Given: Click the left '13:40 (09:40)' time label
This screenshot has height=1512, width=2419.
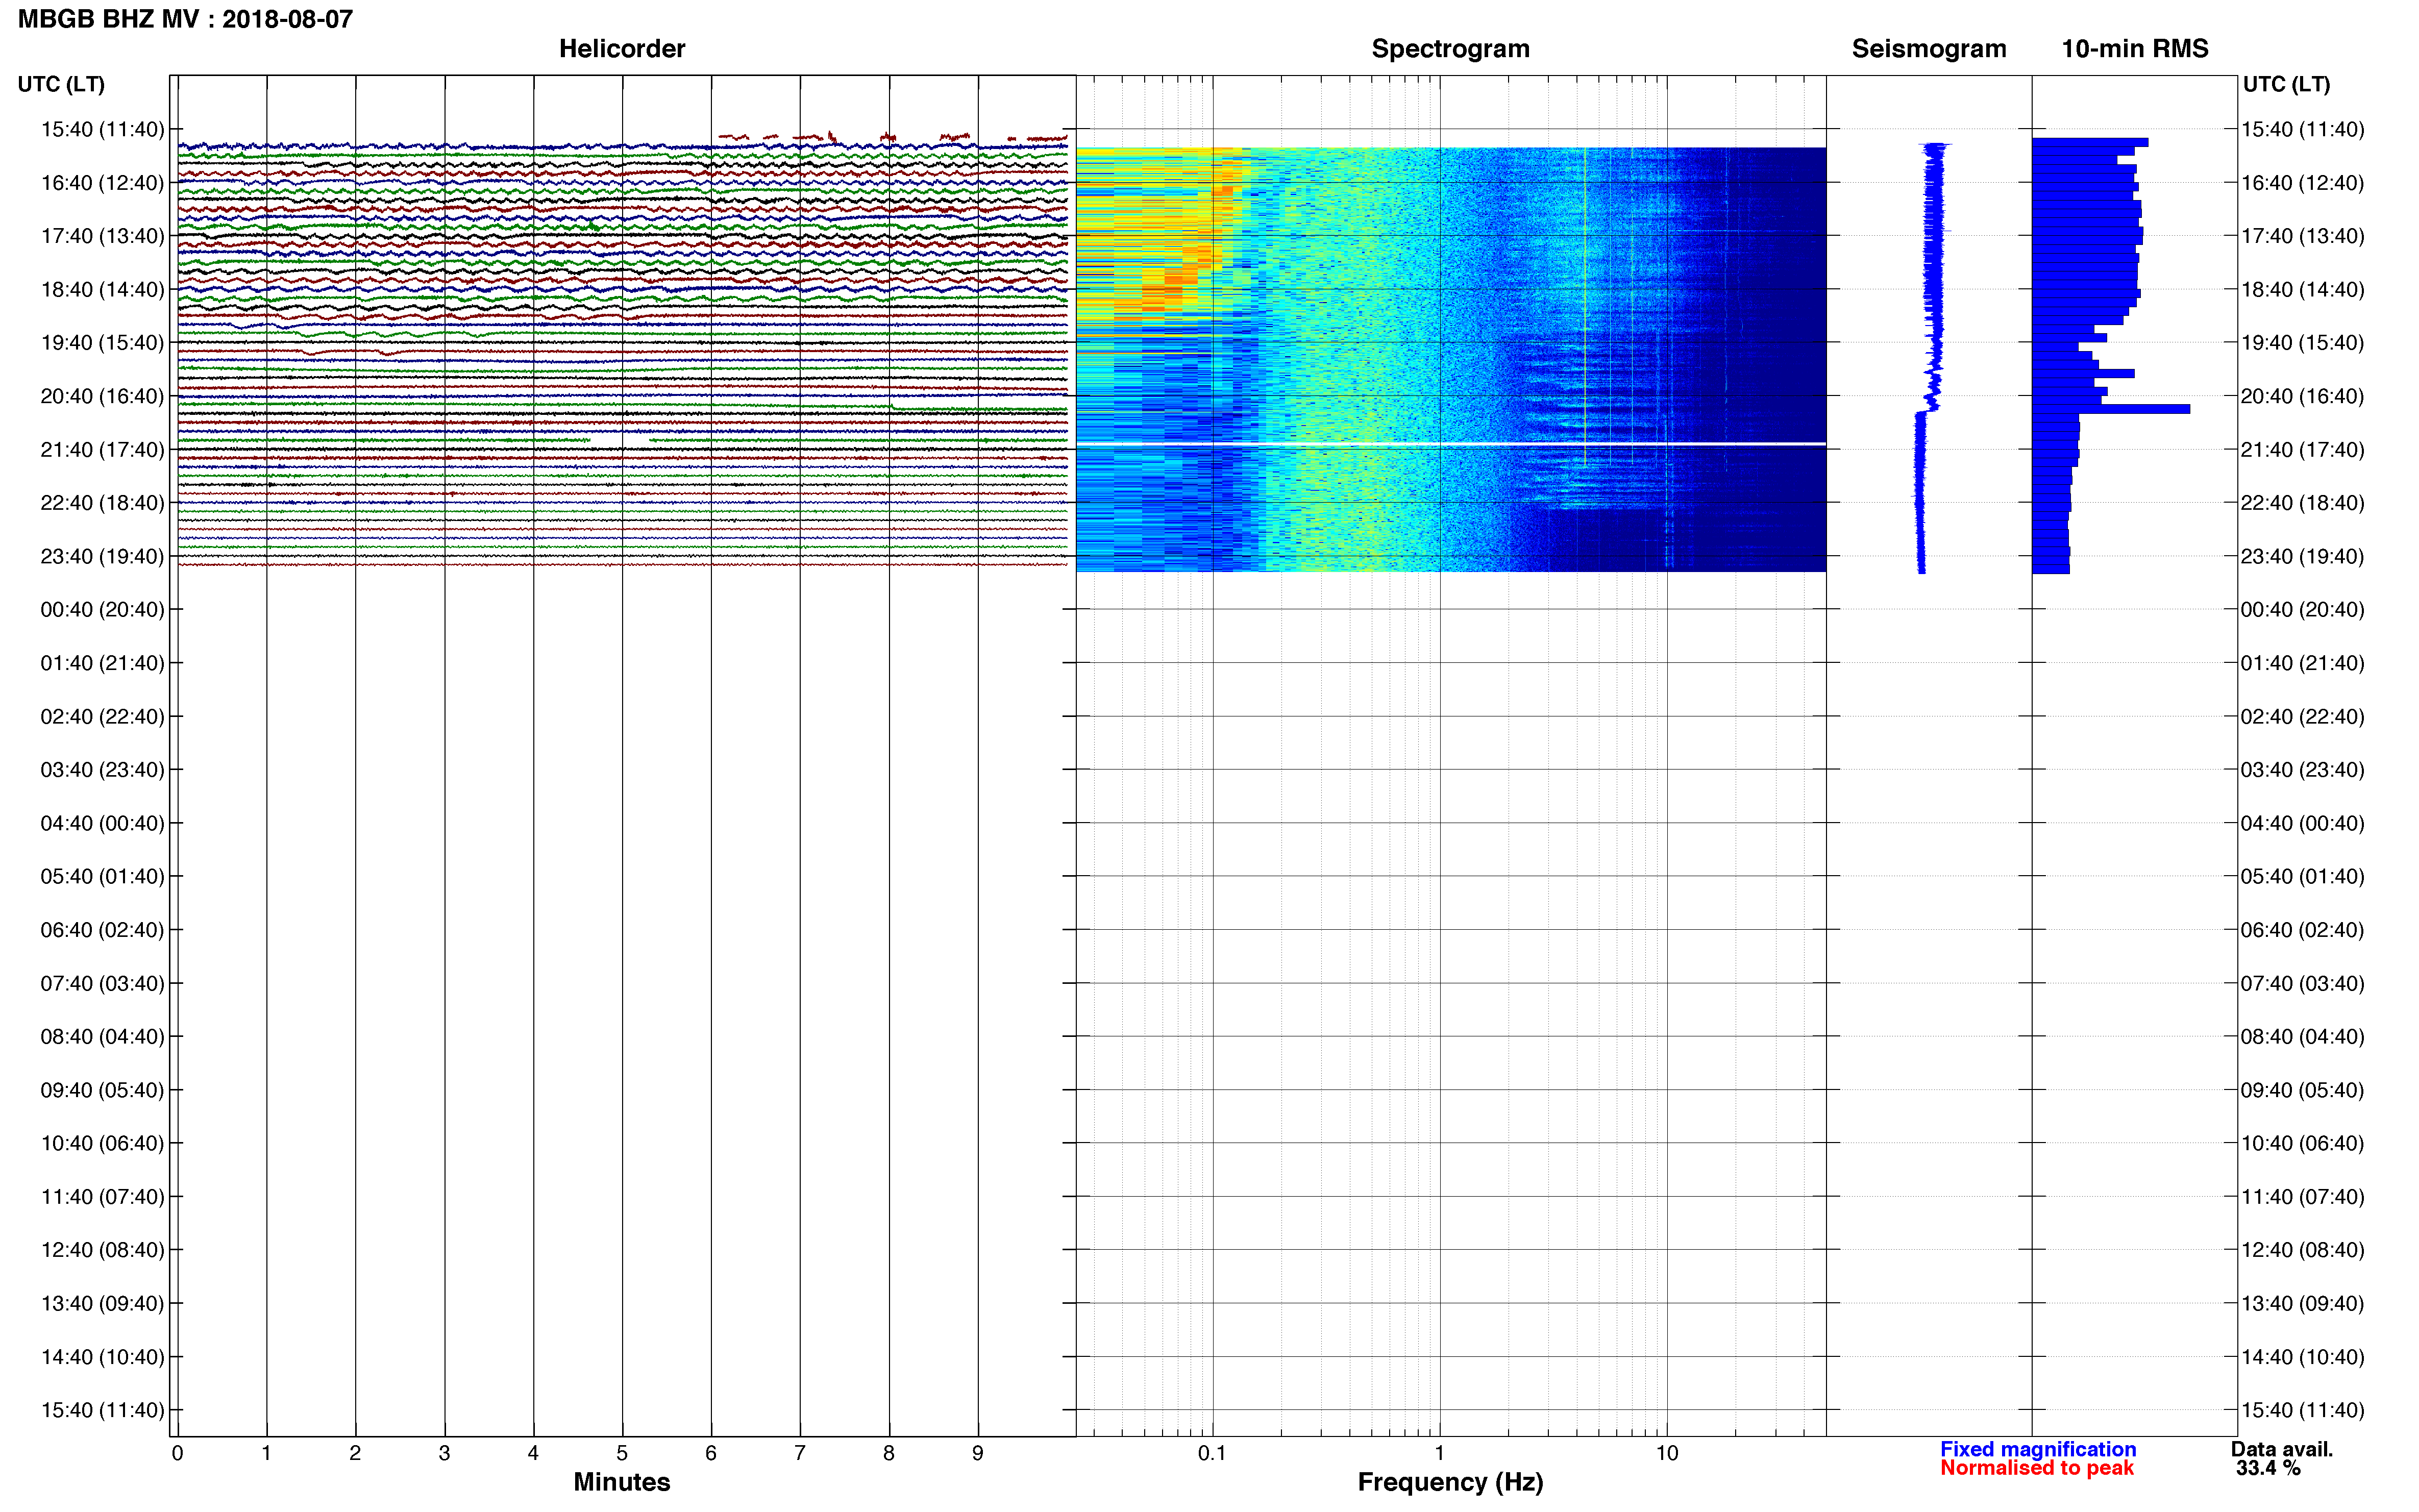Looking at the screenshot, I should [x=102, y=1304].
